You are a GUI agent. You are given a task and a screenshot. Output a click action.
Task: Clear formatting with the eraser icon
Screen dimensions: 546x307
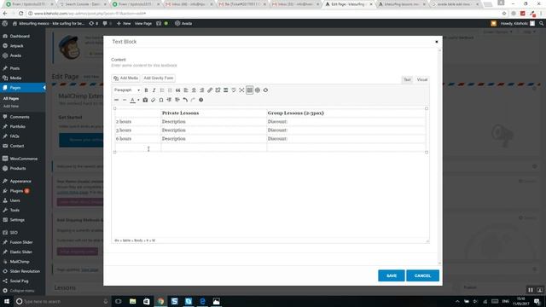coord(154,100)
